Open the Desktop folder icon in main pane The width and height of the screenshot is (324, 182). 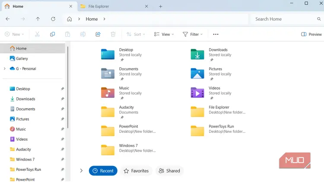tap(108, 54)
